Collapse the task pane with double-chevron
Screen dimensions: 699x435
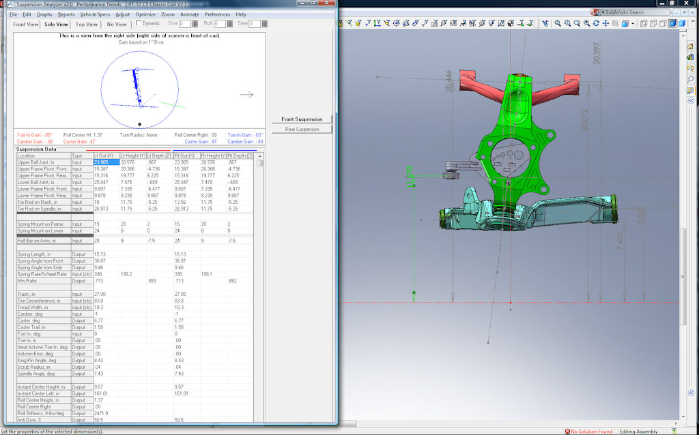[x=691, y=100]
